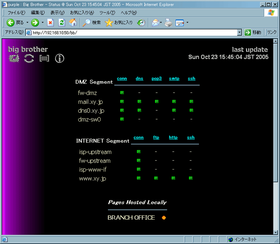The image size is (280, 244).
Task: Click the Print icon
Action: tap(168, 23)
